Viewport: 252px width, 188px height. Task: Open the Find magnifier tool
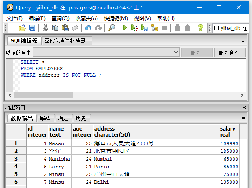(112, 28)
